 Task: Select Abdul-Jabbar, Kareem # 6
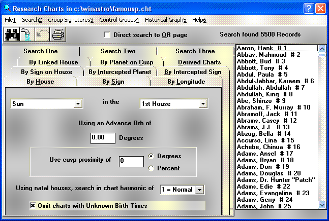(x=277, y=81)
